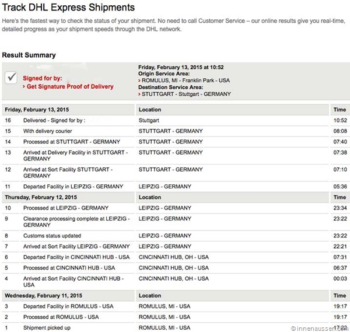350x332 pixels.
Task: Select 'Departed Facility in CINCINNATI HUB - USA' event
Action: point(76,257)
